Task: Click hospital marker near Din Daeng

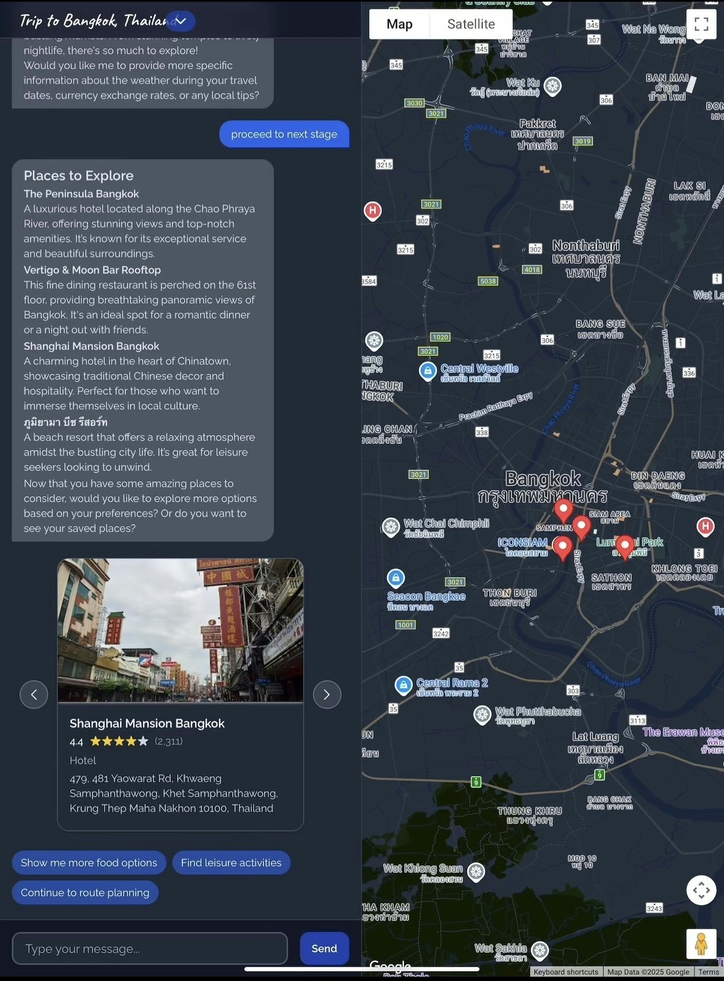Action: tap(705, 526)
